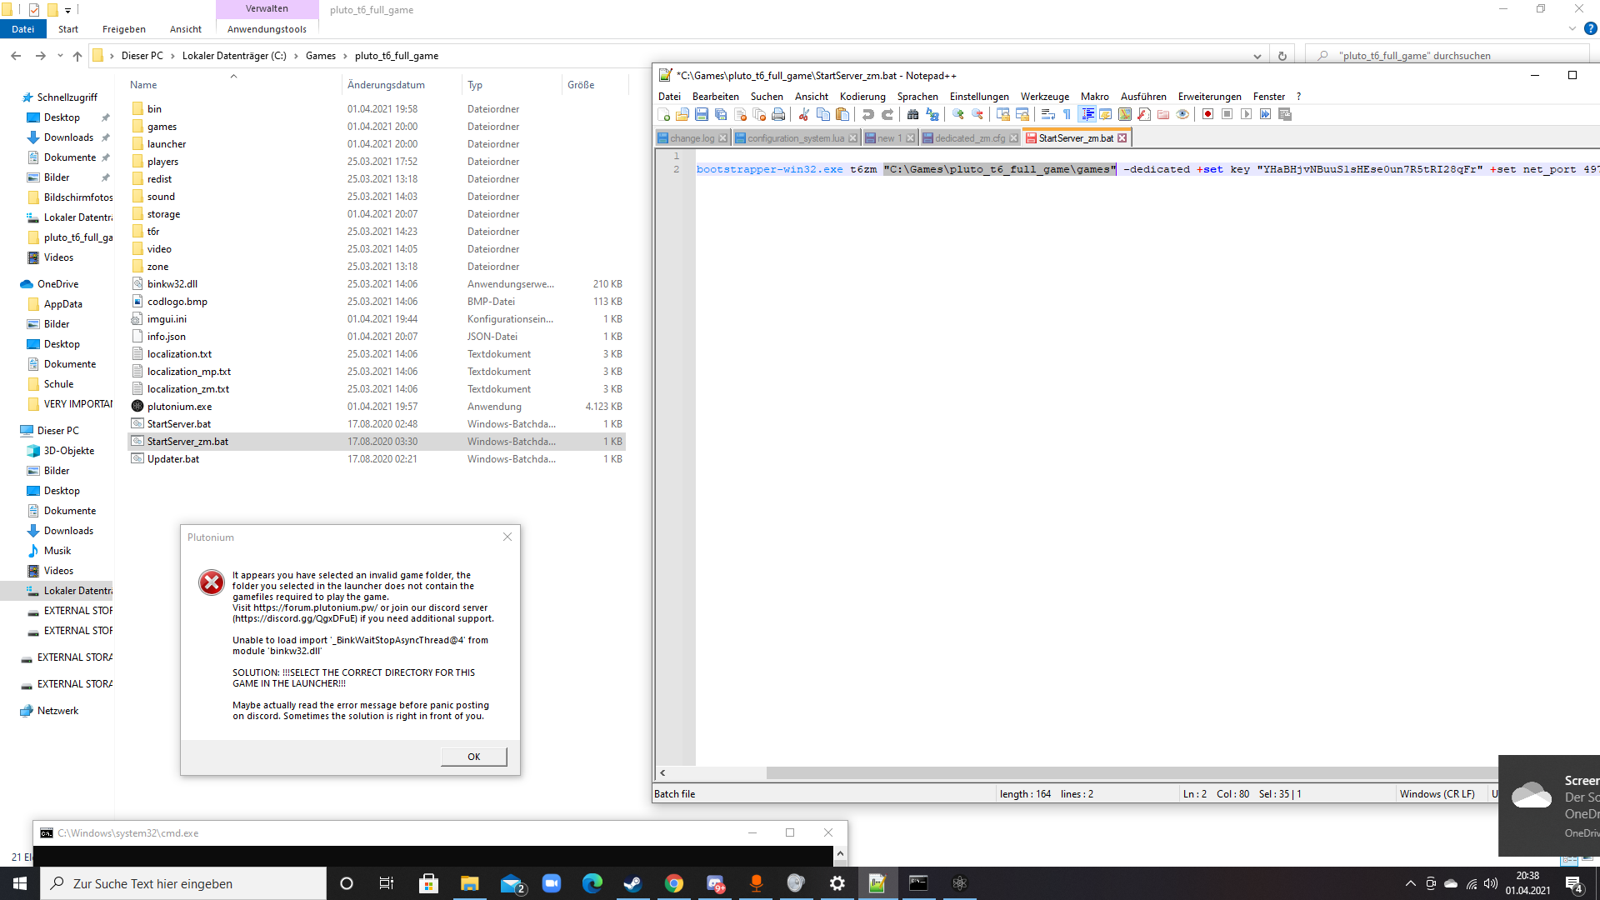
Task: Open Explorer Ansicht ribbon tab
Action: tap(186, 29)
